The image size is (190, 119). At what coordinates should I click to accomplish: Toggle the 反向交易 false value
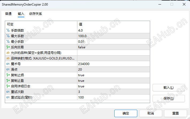tap(113, 47)
